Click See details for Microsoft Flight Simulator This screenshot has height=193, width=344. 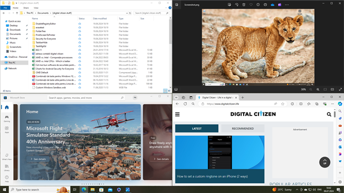coord(38,159)
